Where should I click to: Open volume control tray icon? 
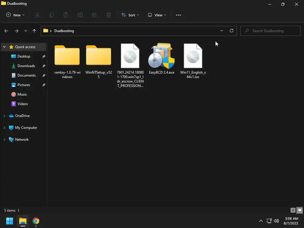click(x=276, y=221)
